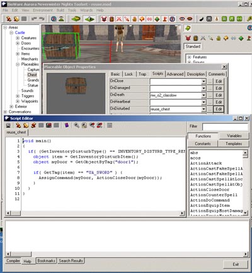Switch to the Bookmarks tab at bottom
This screenshot has height=273, width=252.
point(46,260)
